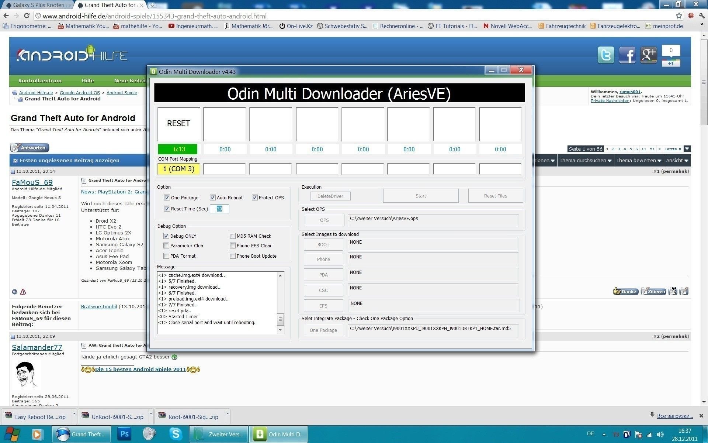
Task: Open the Trigonometrie bookmark
Action: [x=27, y=26]
